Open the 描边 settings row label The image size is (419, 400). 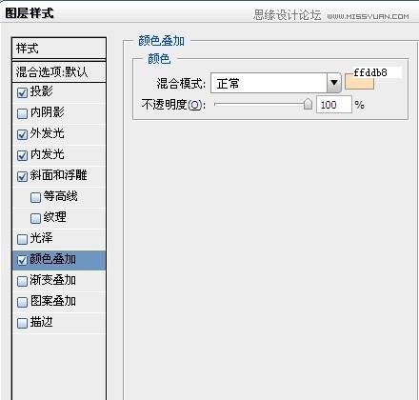[42, 322]
